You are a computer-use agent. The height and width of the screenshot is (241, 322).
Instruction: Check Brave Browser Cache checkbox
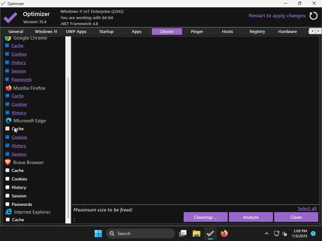coord(8,170)
